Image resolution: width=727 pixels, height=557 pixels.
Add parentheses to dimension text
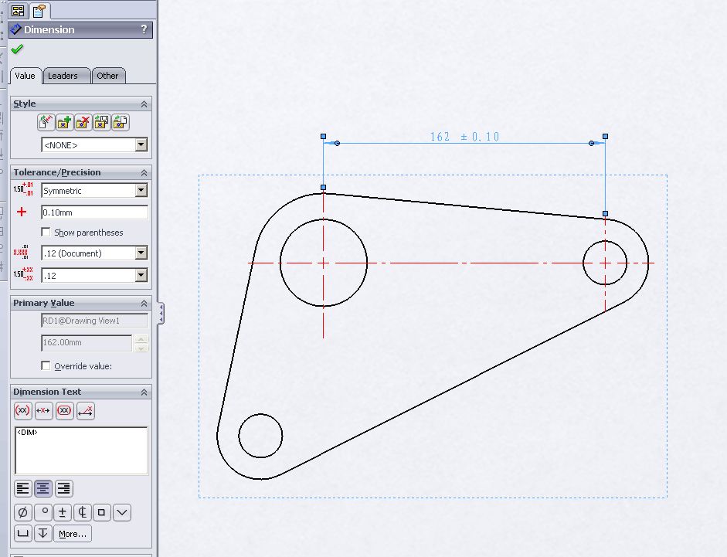tap(22, 410)
